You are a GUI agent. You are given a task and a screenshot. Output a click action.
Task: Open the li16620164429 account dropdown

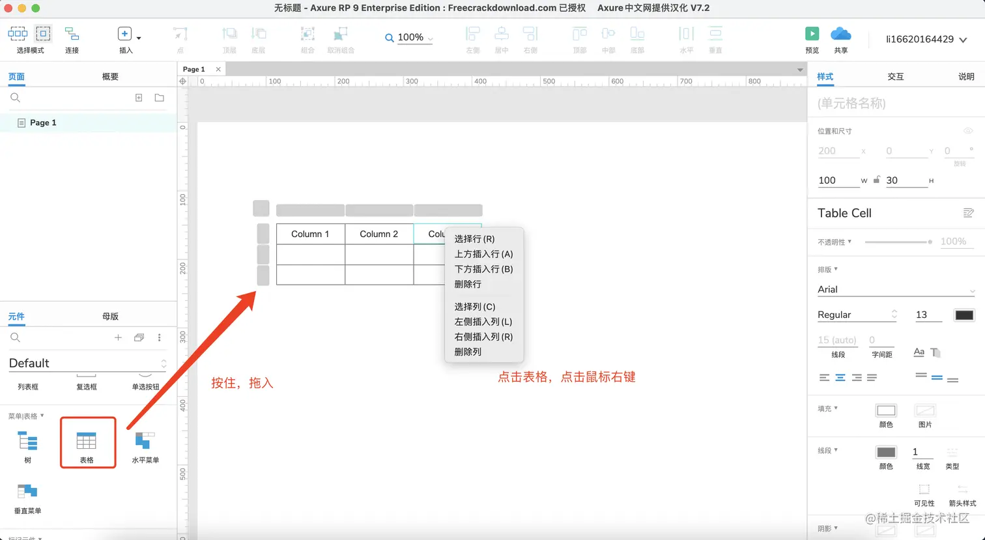click(926, 39)
